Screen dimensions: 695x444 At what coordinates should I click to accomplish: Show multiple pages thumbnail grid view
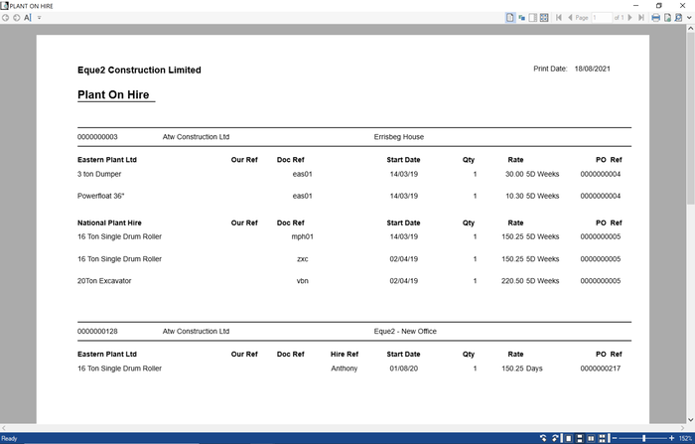click(x=544, y=18)
